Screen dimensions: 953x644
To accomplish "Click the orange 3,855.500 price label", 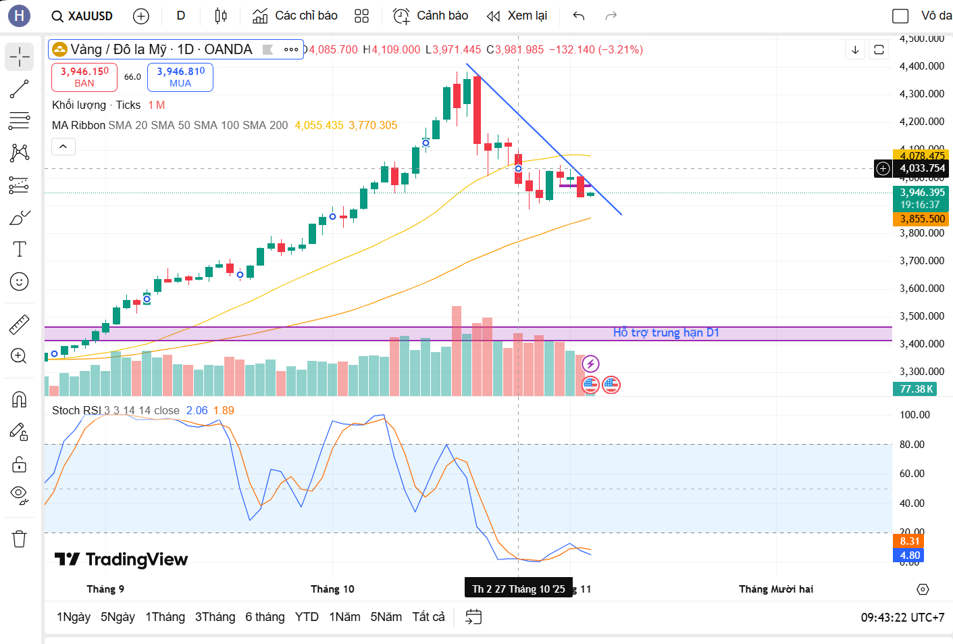I will tap(922, 219).
